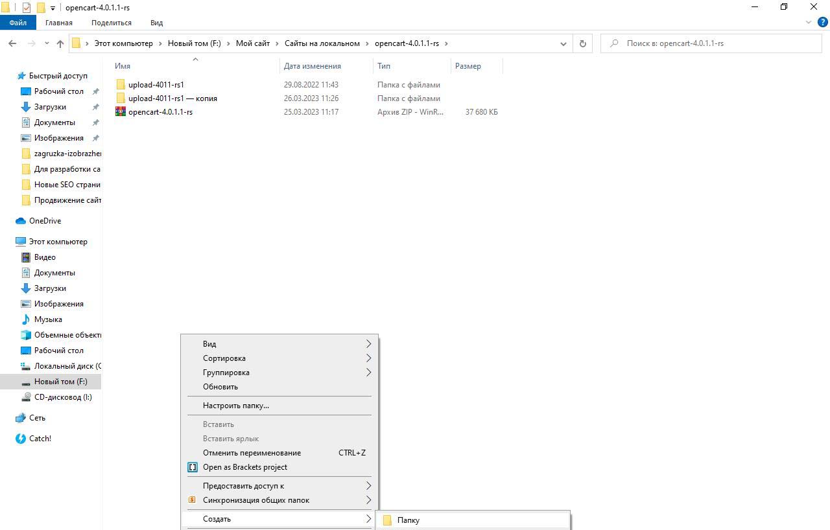This screenshot has height=530, width=830.
Task: Open the upload-4011-rs1 folder
Action: (156, 85)
